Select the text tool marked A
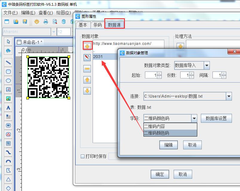The image size is (240, 191). (x=8, y=107)
